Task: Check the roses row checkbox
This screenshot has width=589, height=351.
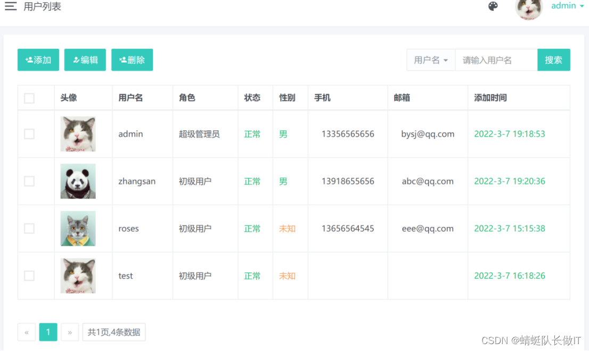Action: (29, 228)
